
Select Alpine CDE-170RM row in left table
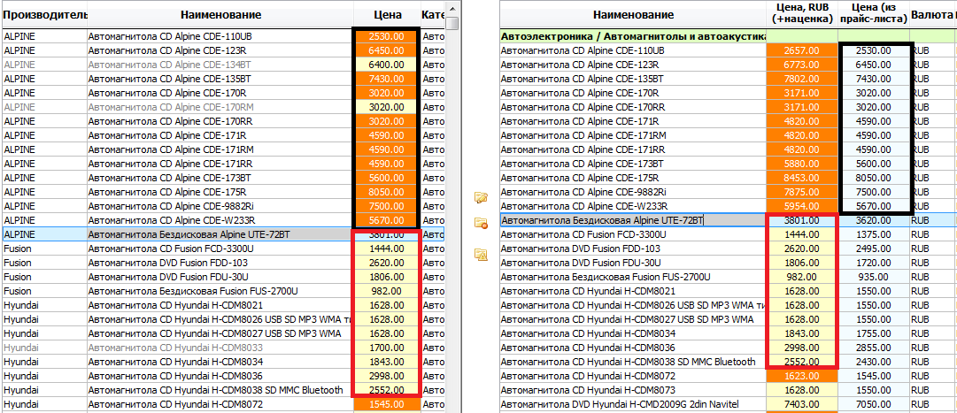coord(223,107)
